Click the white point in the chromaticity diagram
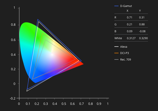Image resolution: width=158 pixels, height=111 pixels. (x=52, y=55)
